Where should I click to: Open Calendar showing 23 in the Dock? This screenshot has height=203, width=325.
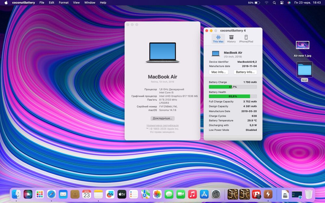click(x=87, y=194)
